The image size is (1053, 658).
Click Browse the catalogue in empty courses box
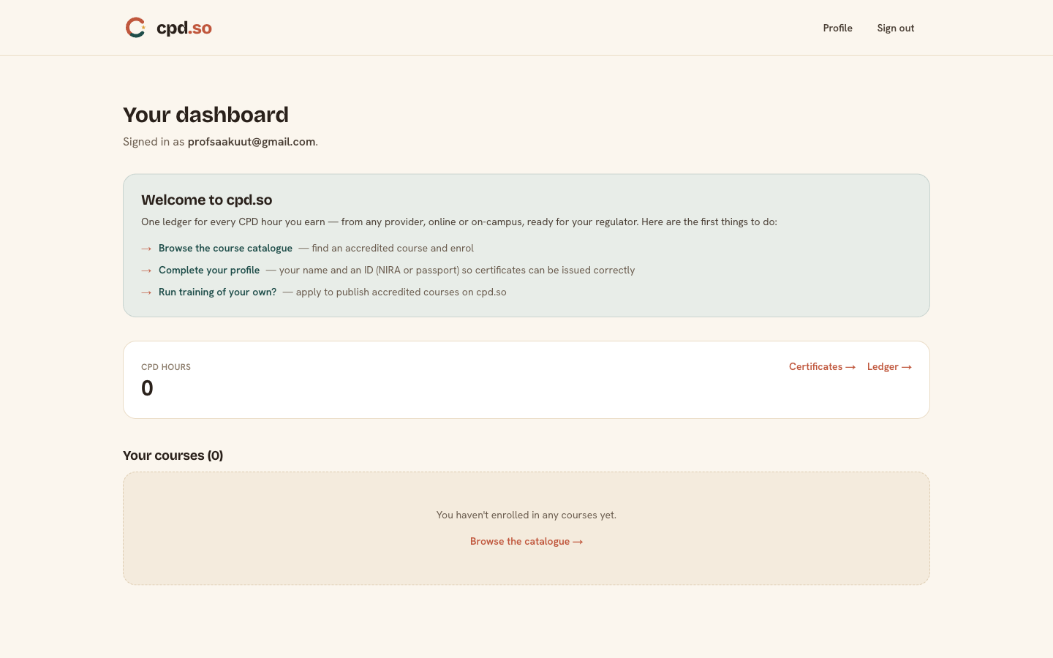[x=526, y=542]
